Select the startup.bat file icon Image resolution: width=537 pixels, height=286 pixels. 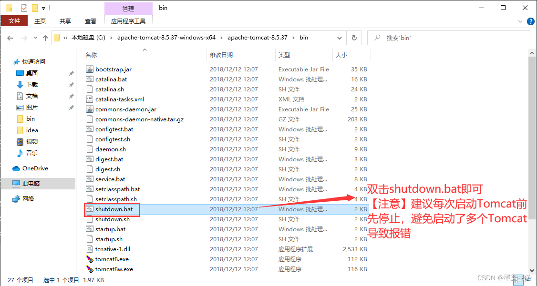click(x=89, y=229)
